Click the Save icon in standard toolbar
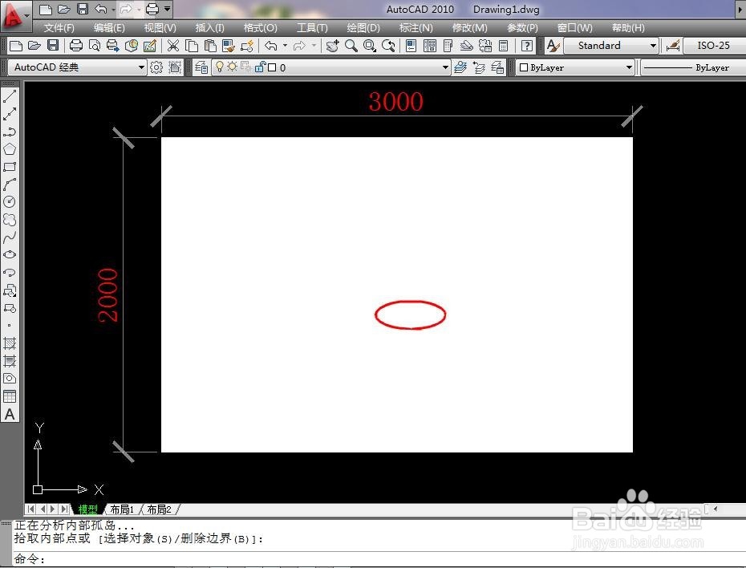This screenshot has height=568, width=746. click(x=53, y=46)
